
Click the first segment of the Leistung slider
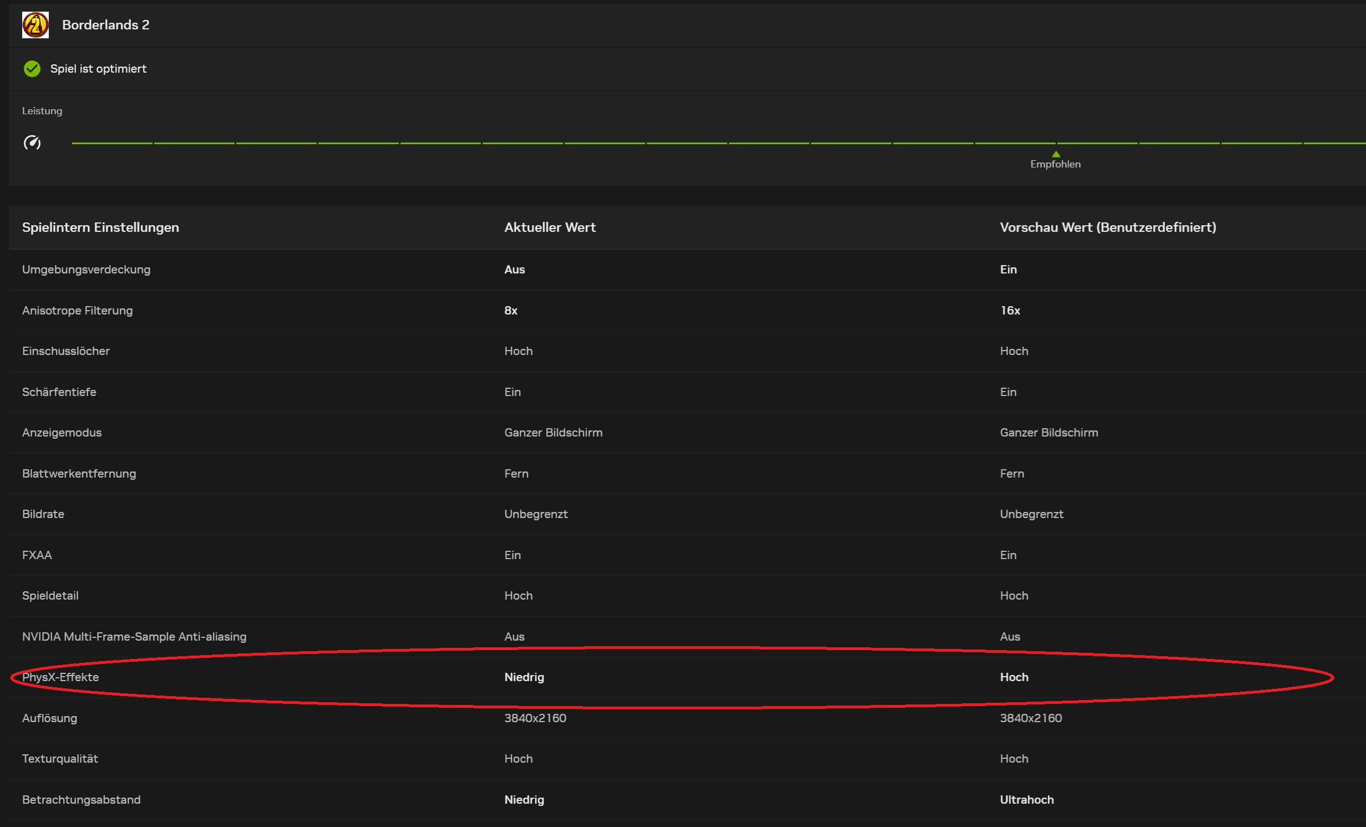112,143
